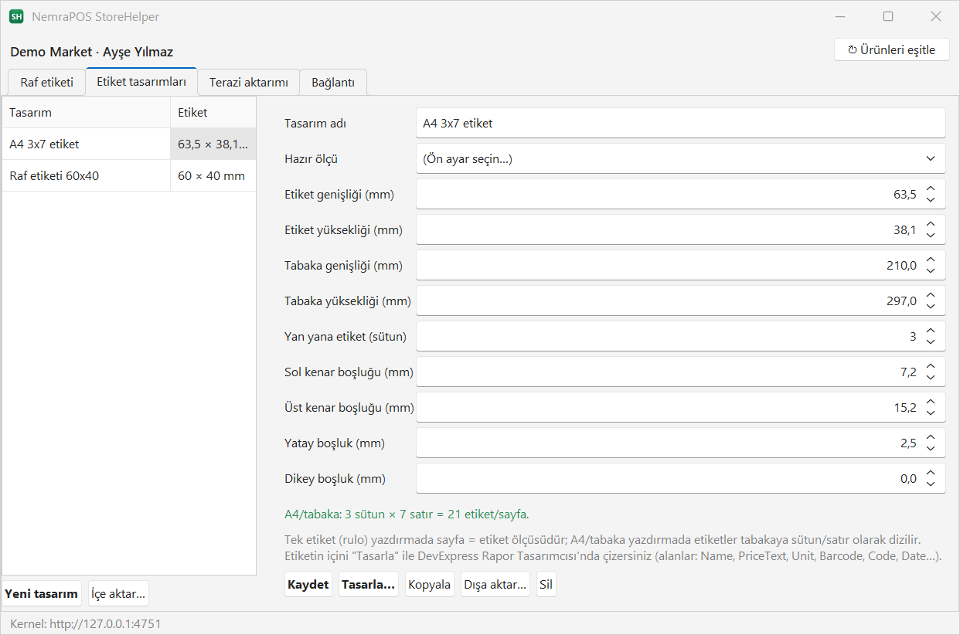Go to the Bağlantı tab
Image resolution: width=960 pixels, height=635 pixels.
point(333,82)
